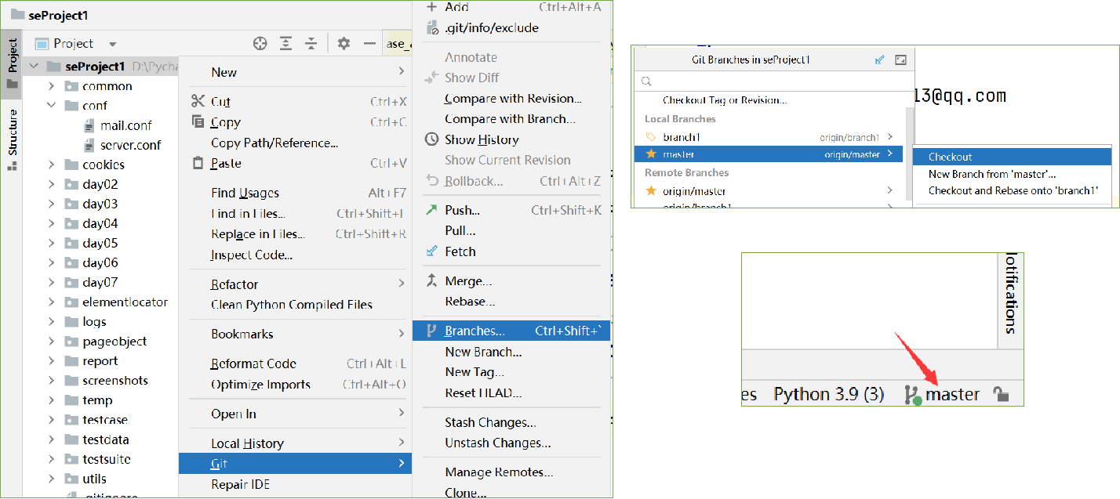Choose Manage Remotes

click(511, 472)
